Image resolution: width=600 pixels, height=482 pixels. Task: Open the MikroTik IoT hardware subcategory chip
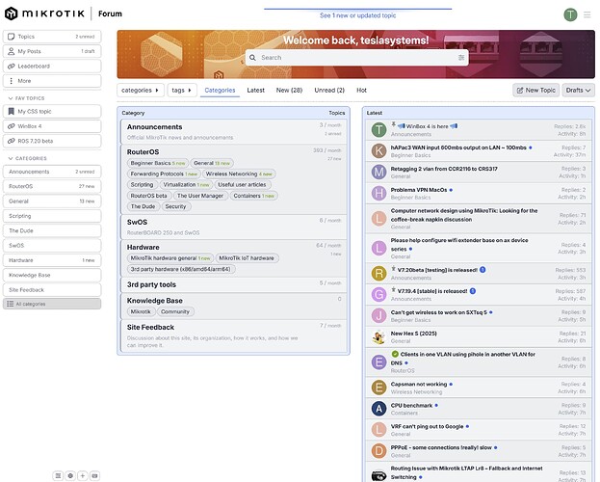click(247, 258)
